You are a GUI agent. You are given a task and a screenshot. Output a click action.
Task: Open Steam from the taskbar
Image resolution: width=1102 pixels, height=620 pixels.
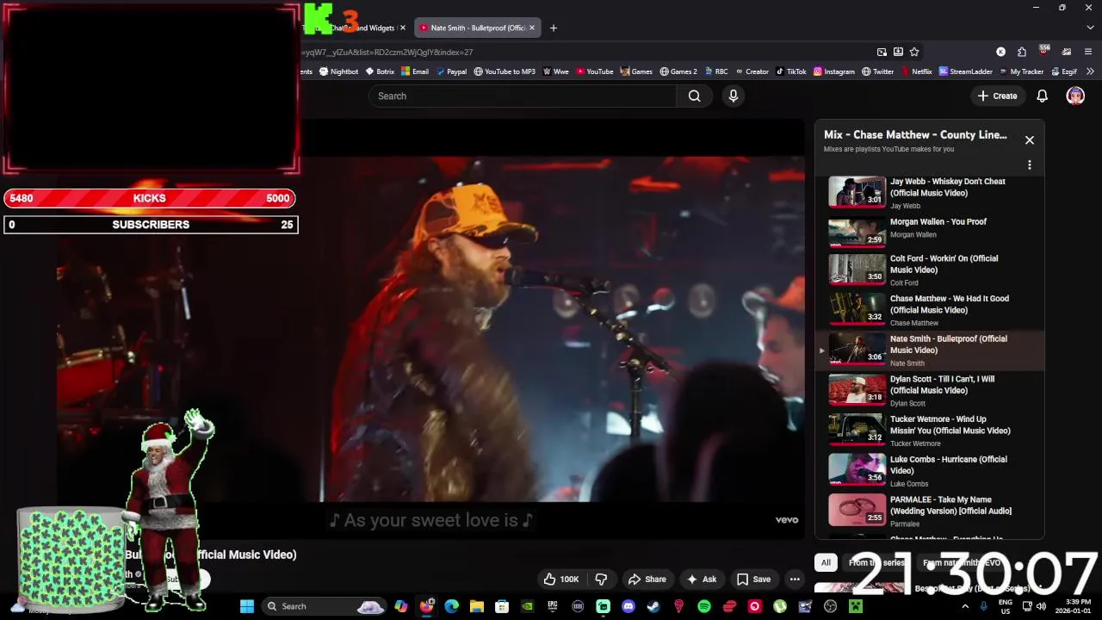(x=653, y=606)
